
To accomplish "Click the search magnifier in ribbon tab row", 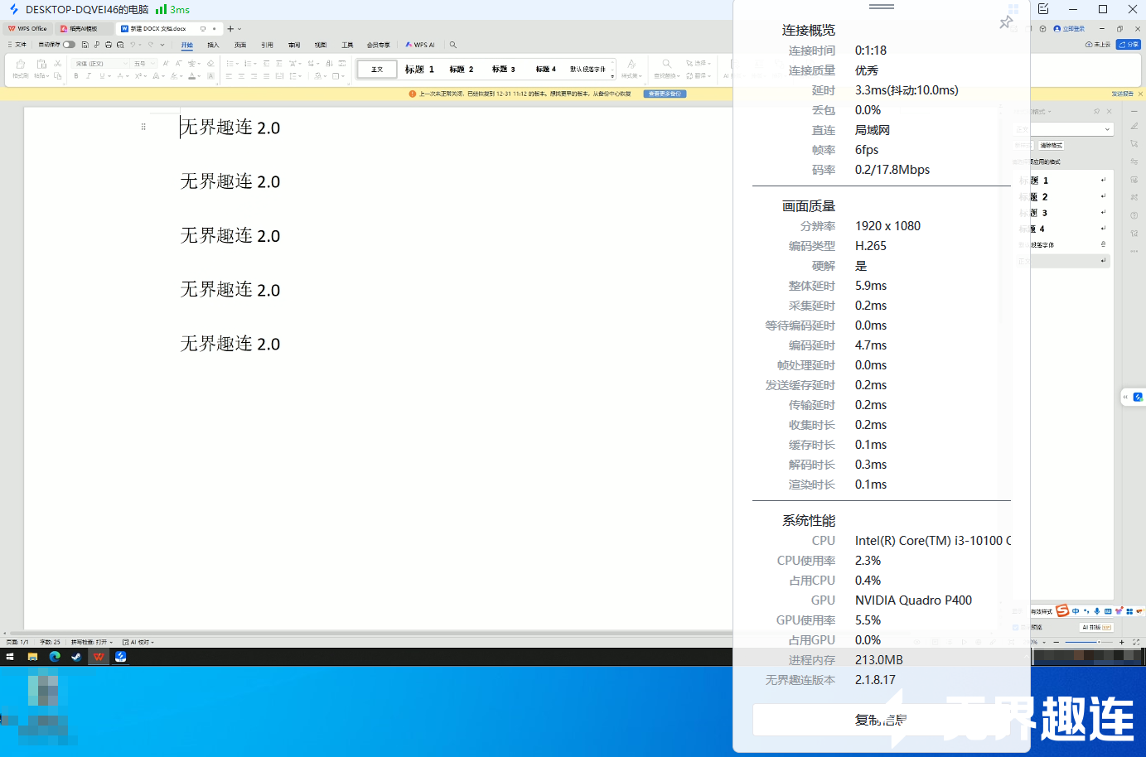I will 453,45.
